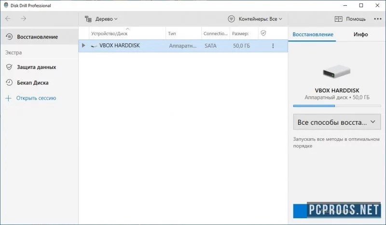Viewport: 386px width, 225px height.
Task: Expand the VBOX HARDDISK row
Action: tap(83, 45)
